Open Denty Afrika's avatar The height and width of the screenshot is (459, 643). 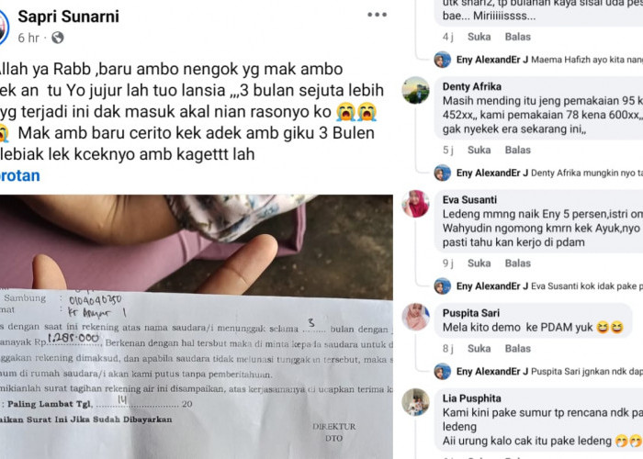[416, 90]
